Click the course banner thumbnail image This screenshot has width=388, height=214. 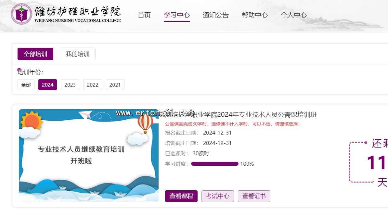pos(88,156)
